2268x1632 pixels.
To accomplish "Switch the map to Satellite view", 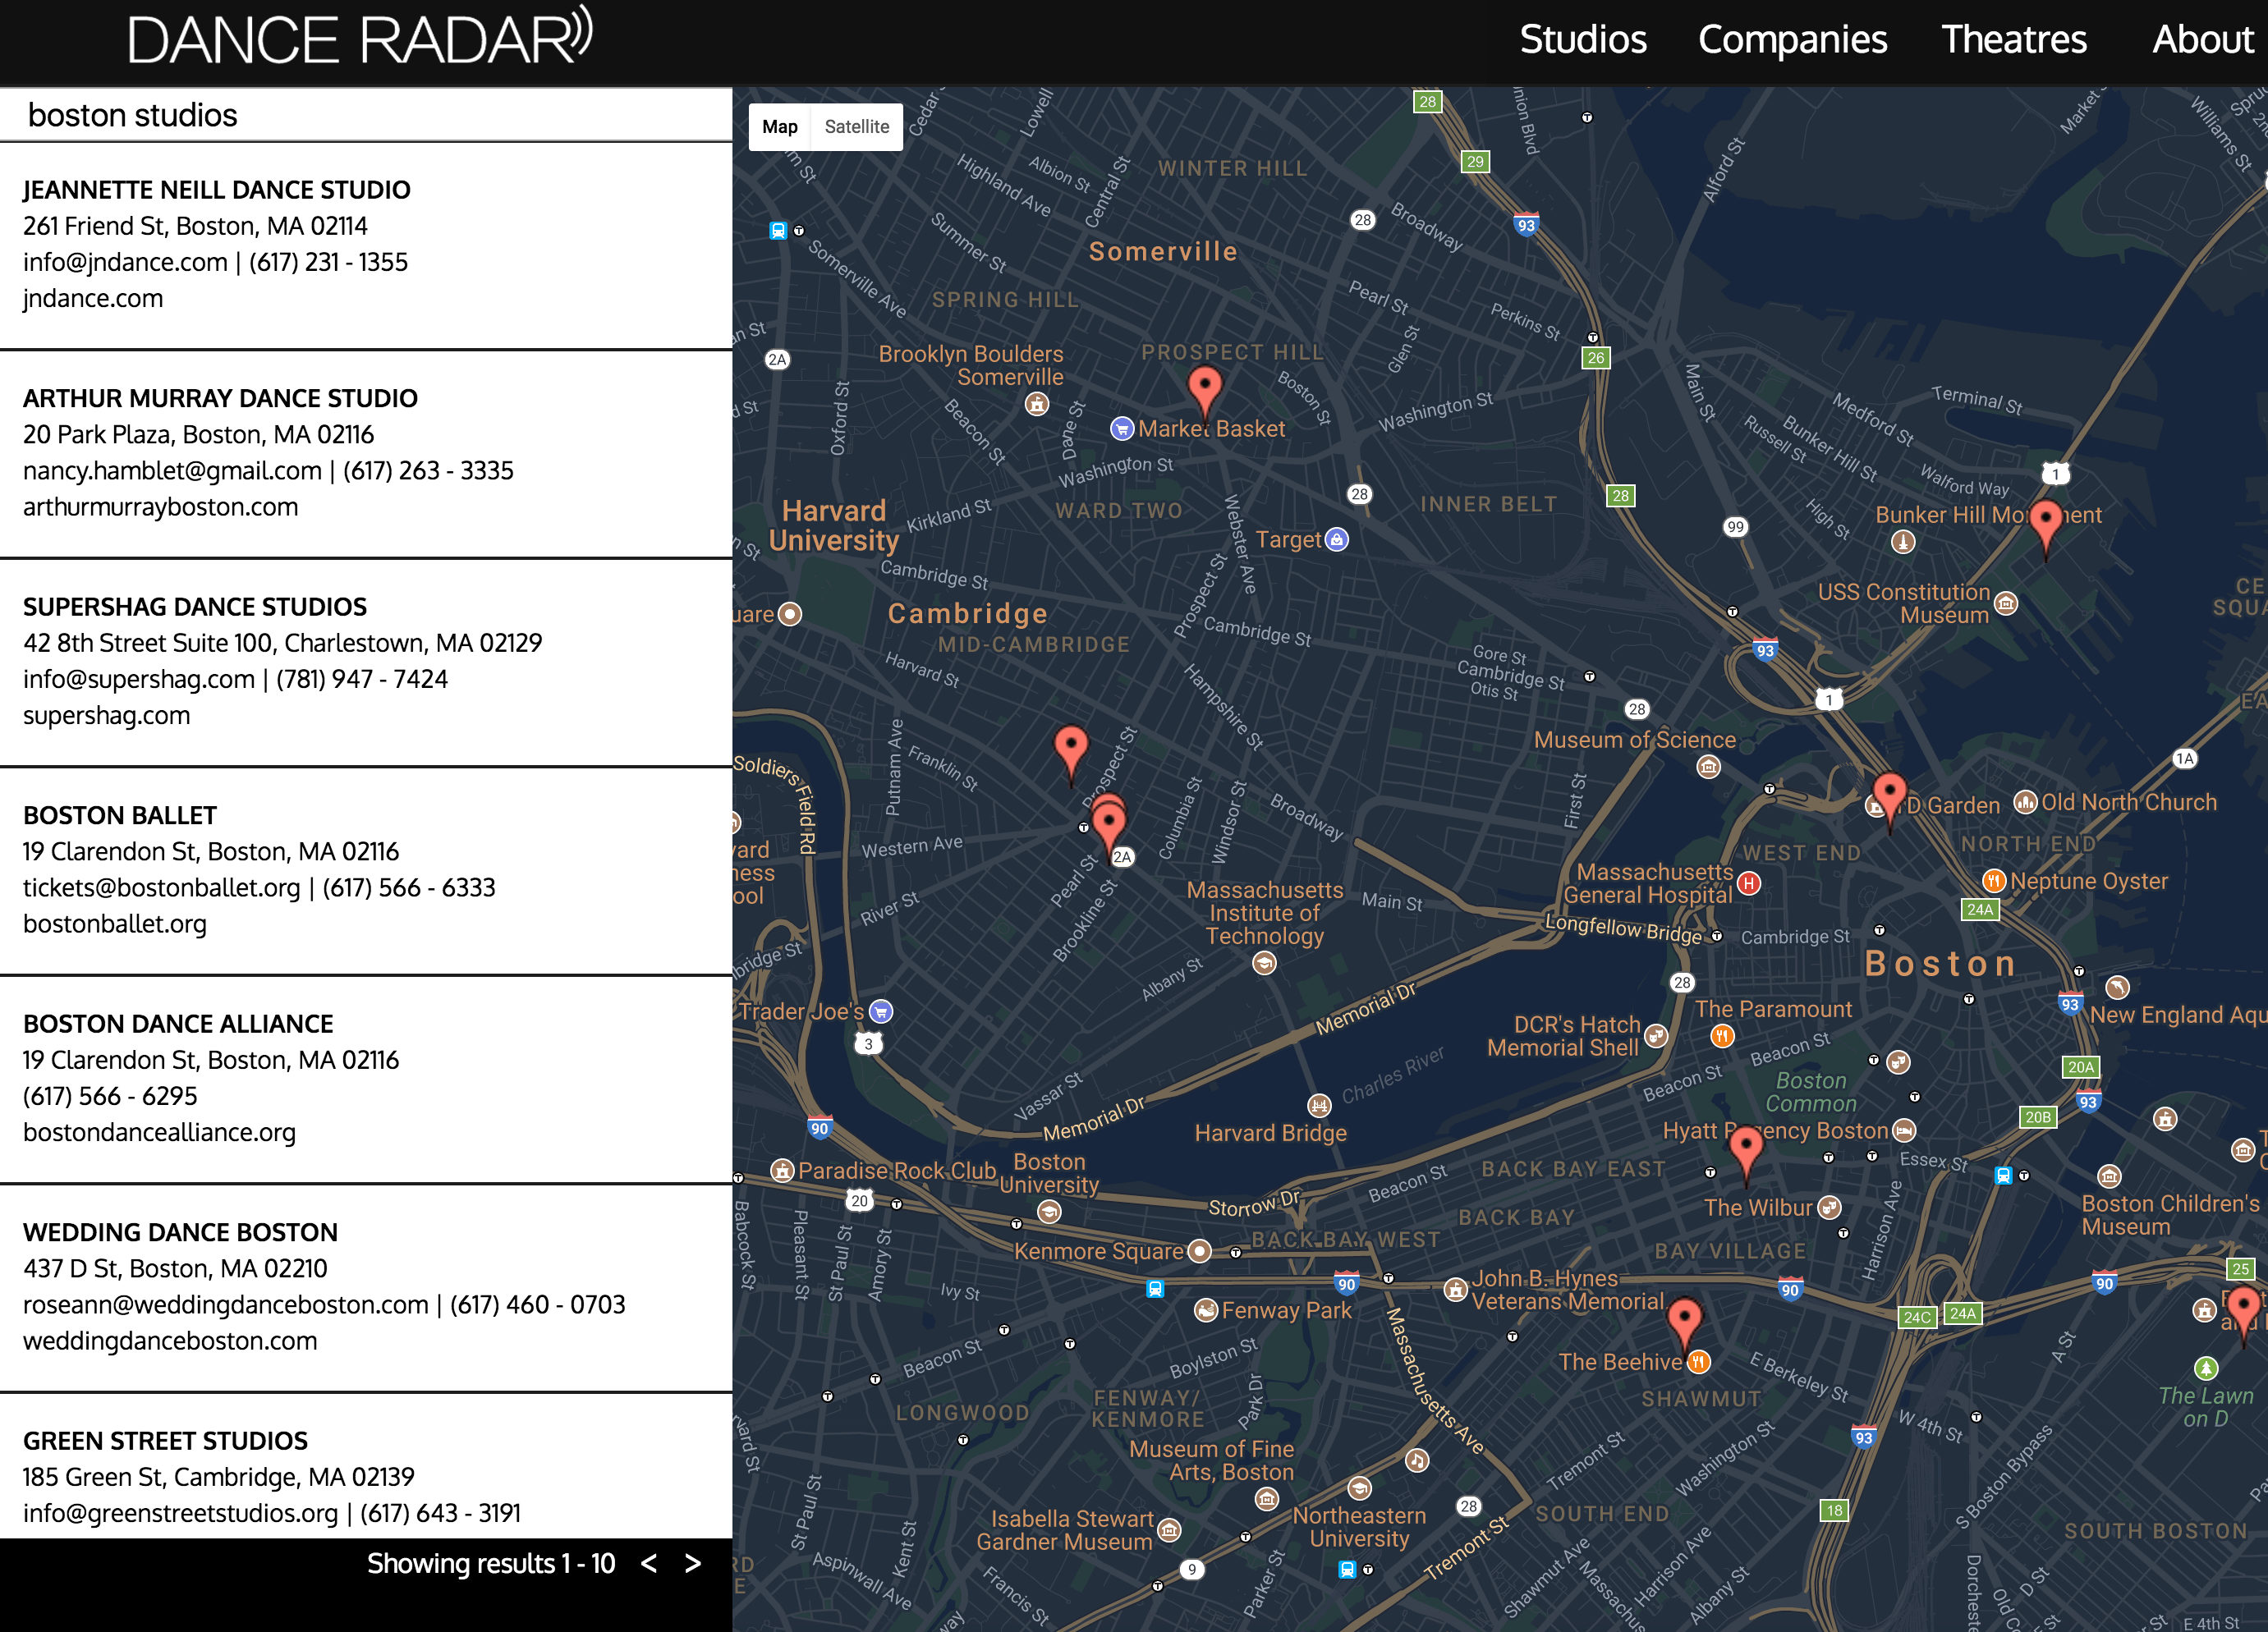I will click(x=856, y=127).
